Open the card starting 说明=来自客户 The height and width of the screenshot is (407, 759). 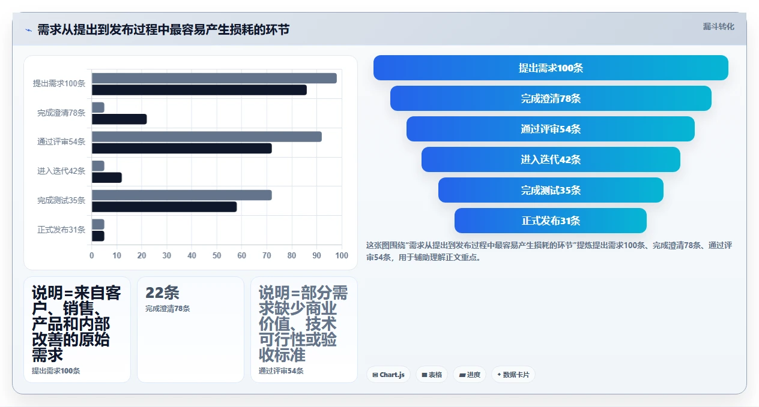pos(77,330)
